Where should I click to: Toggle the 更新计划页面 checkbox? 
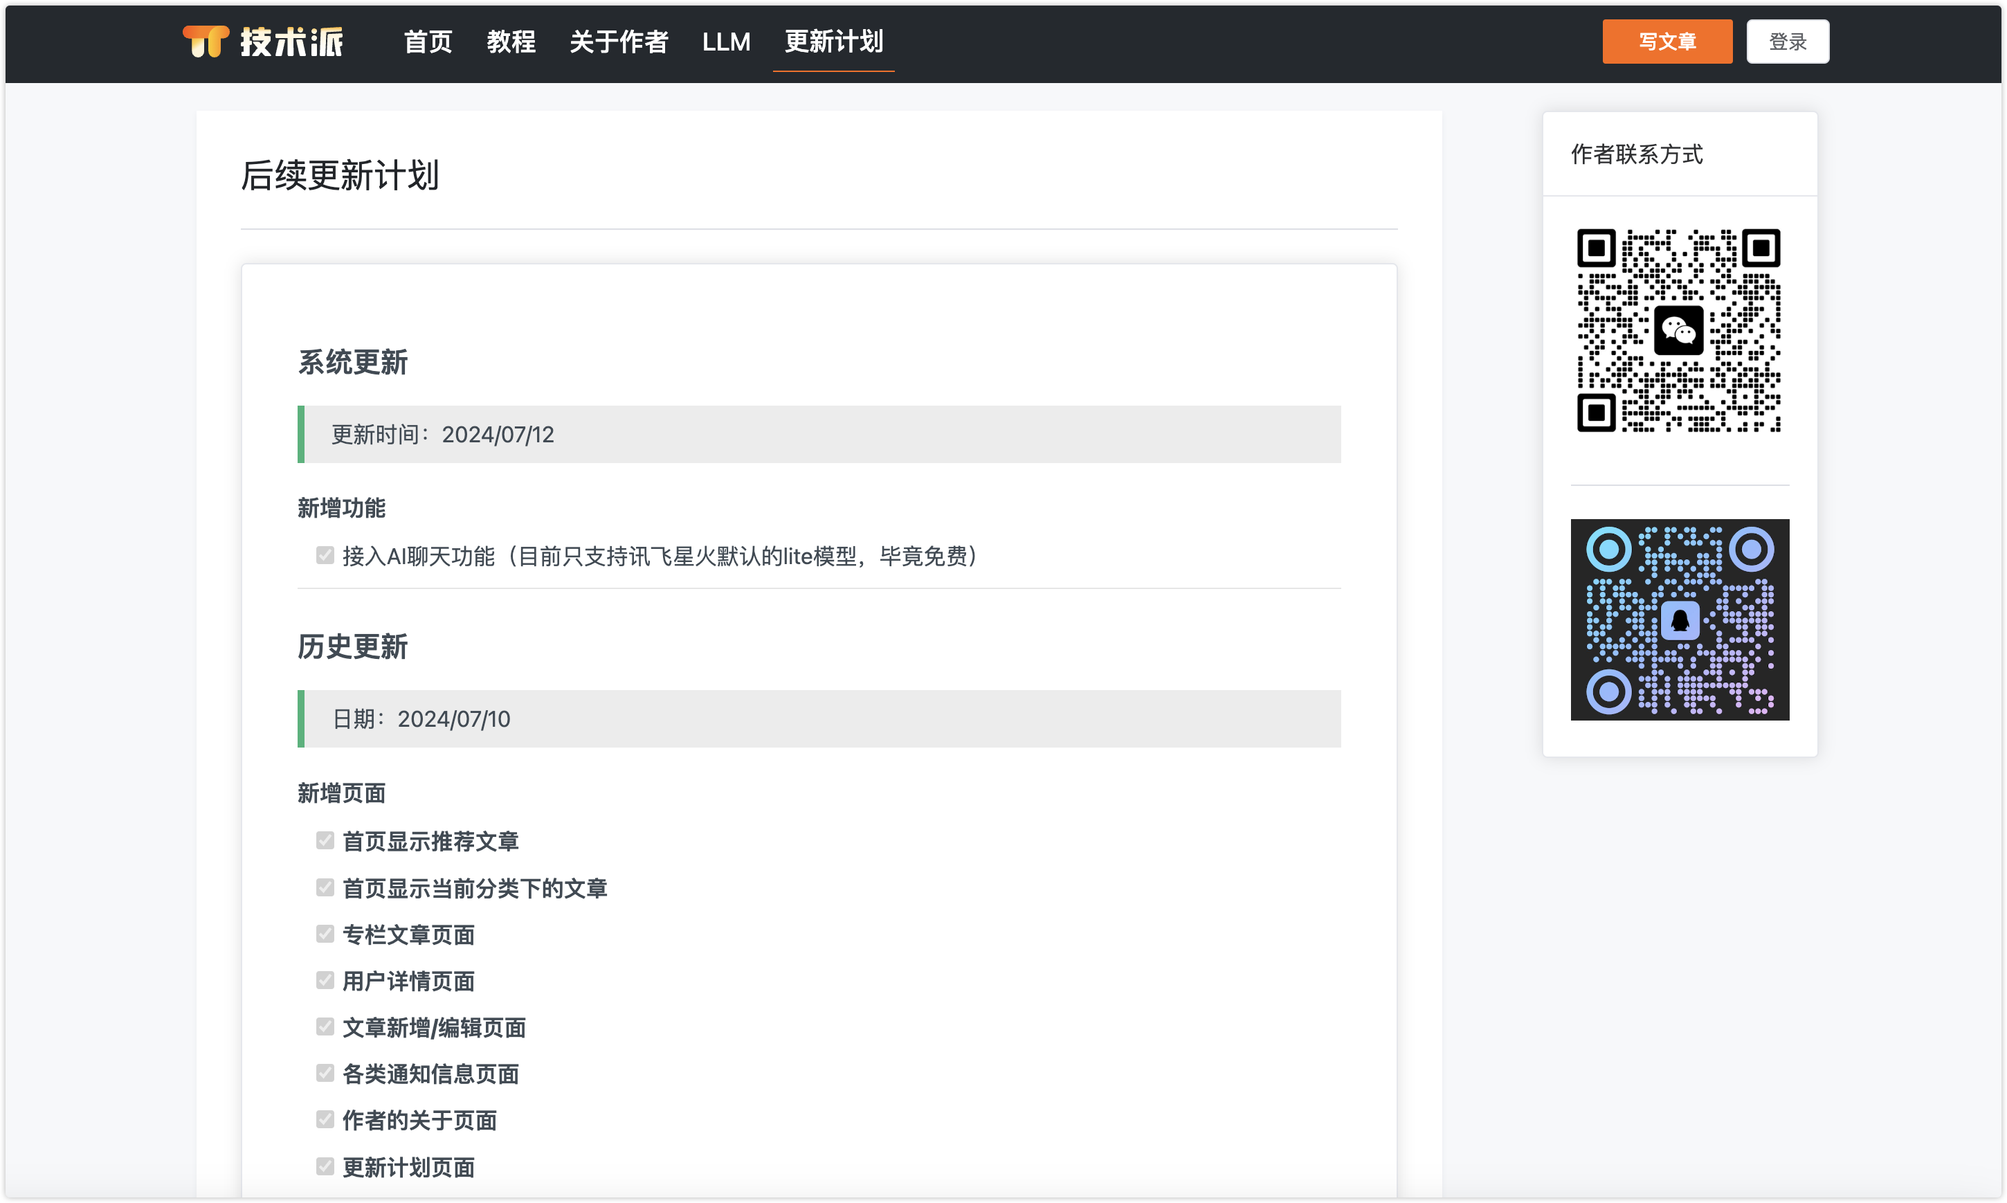click(325, 1166)
